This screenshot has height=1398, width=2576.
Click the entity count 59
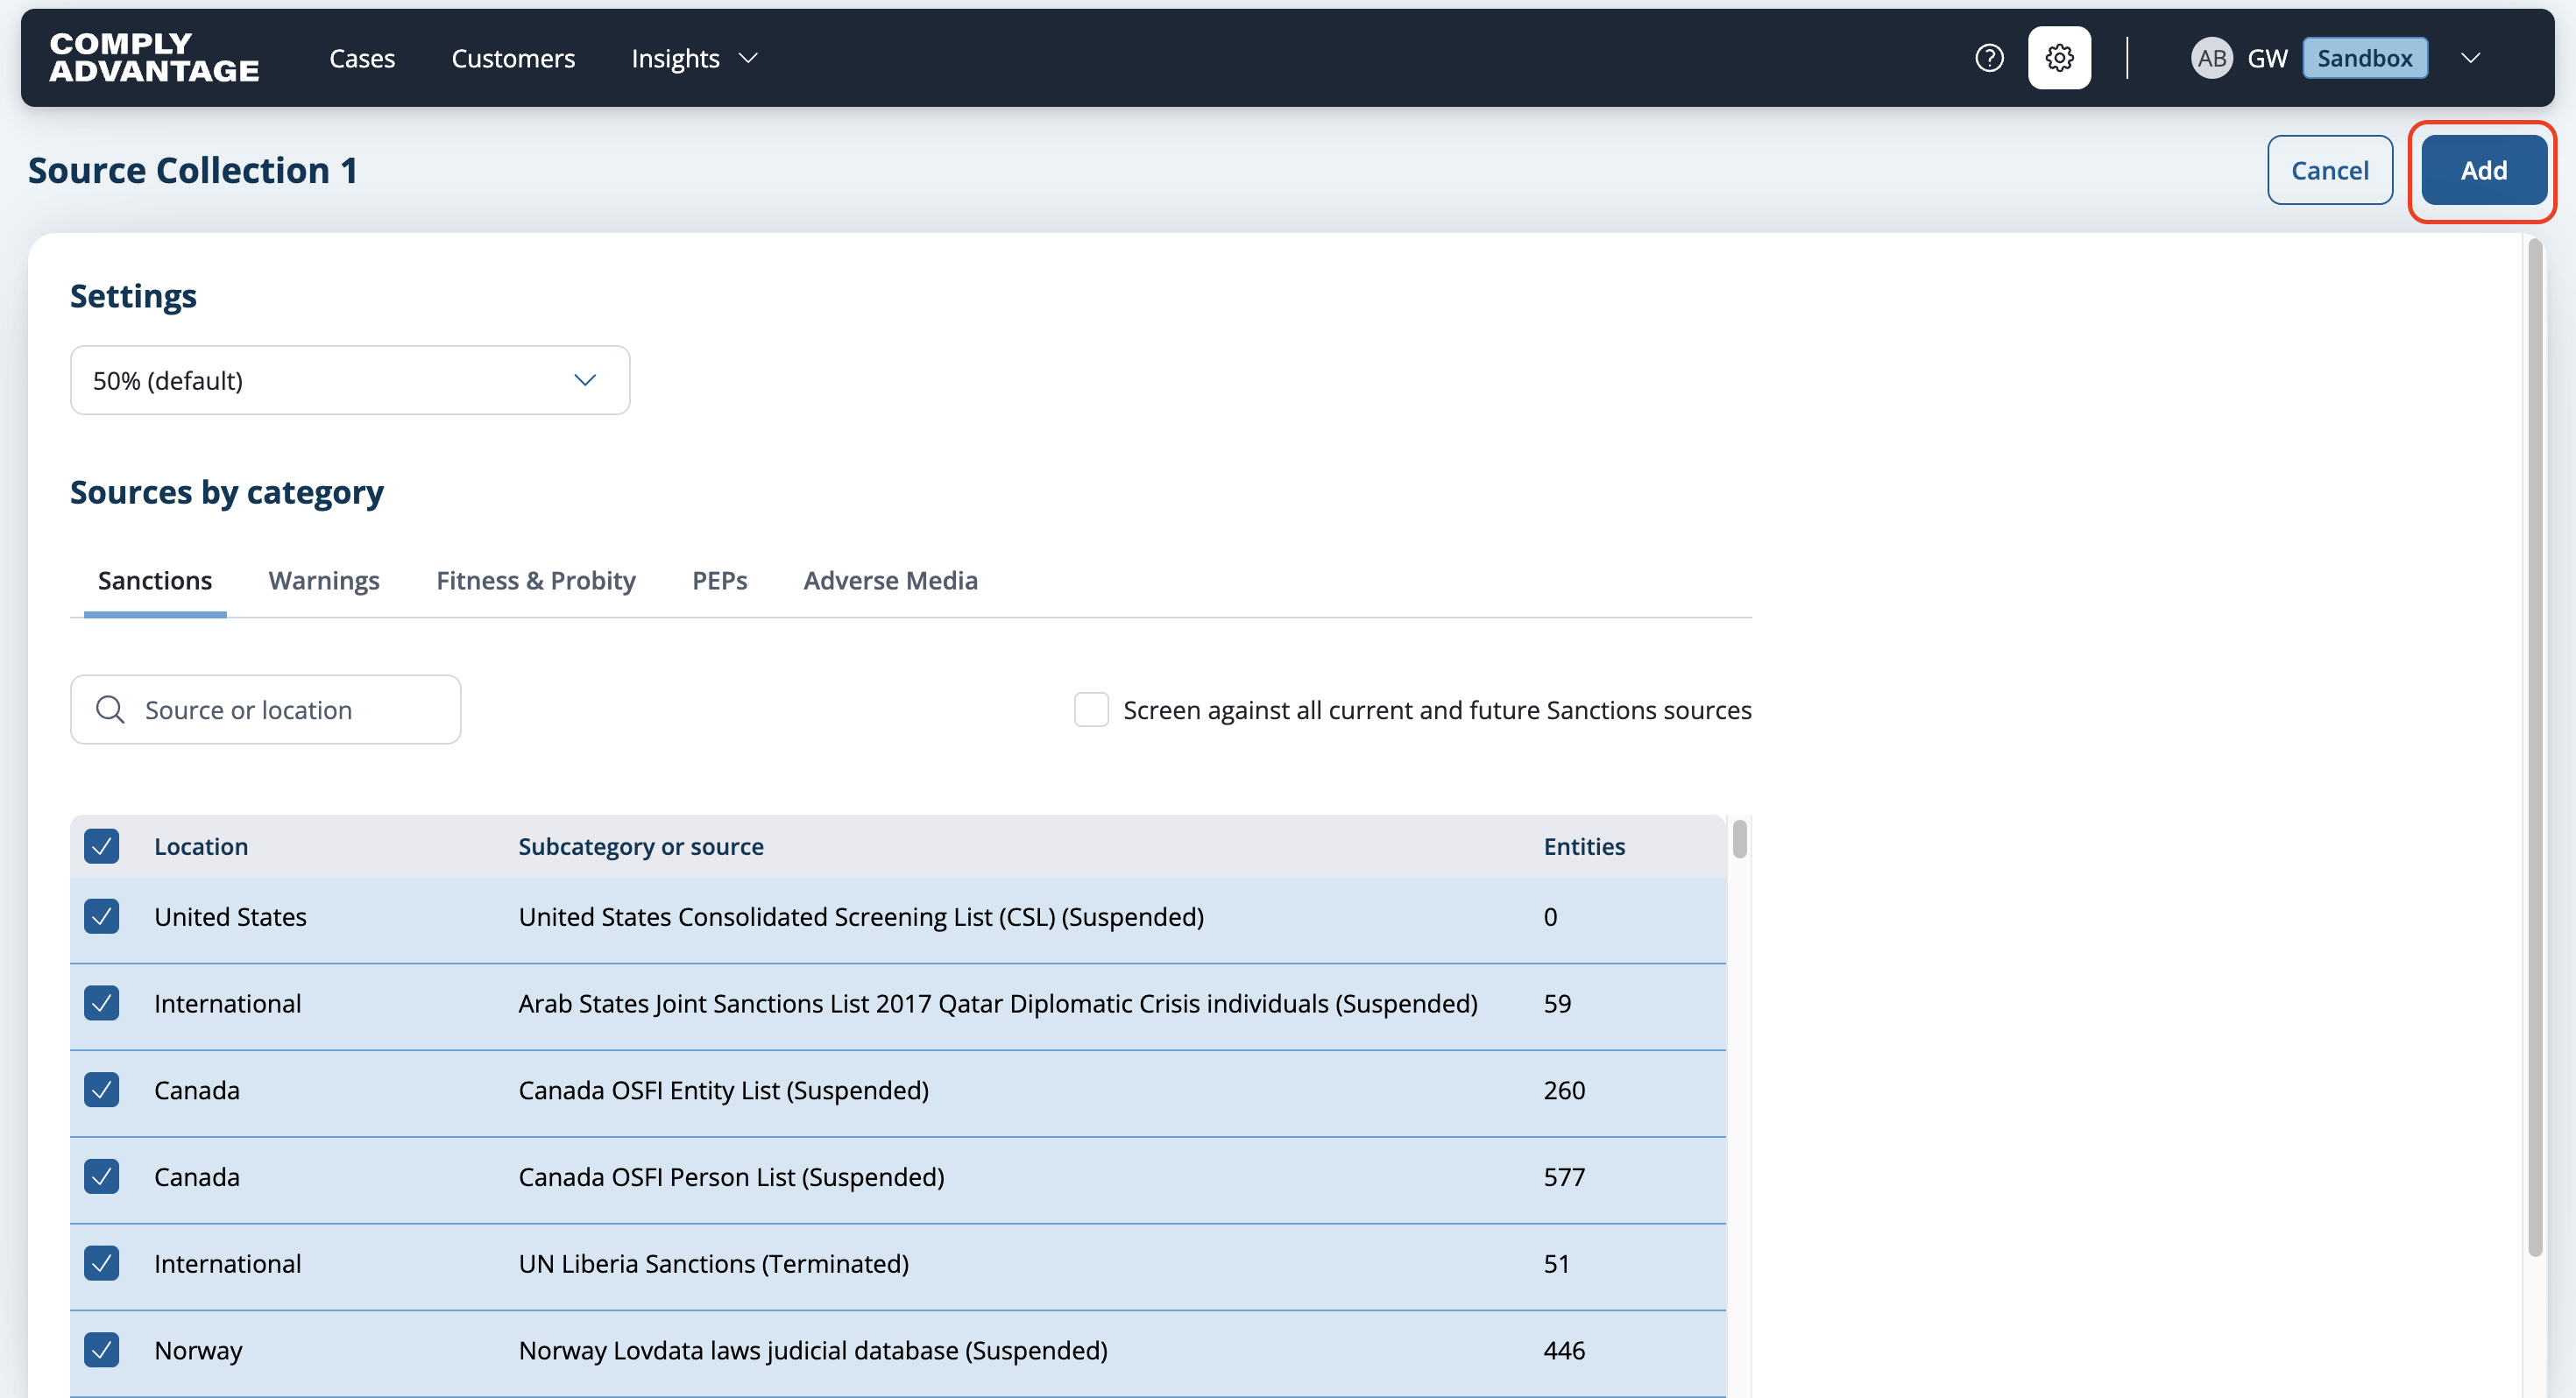point(1557,1003)
